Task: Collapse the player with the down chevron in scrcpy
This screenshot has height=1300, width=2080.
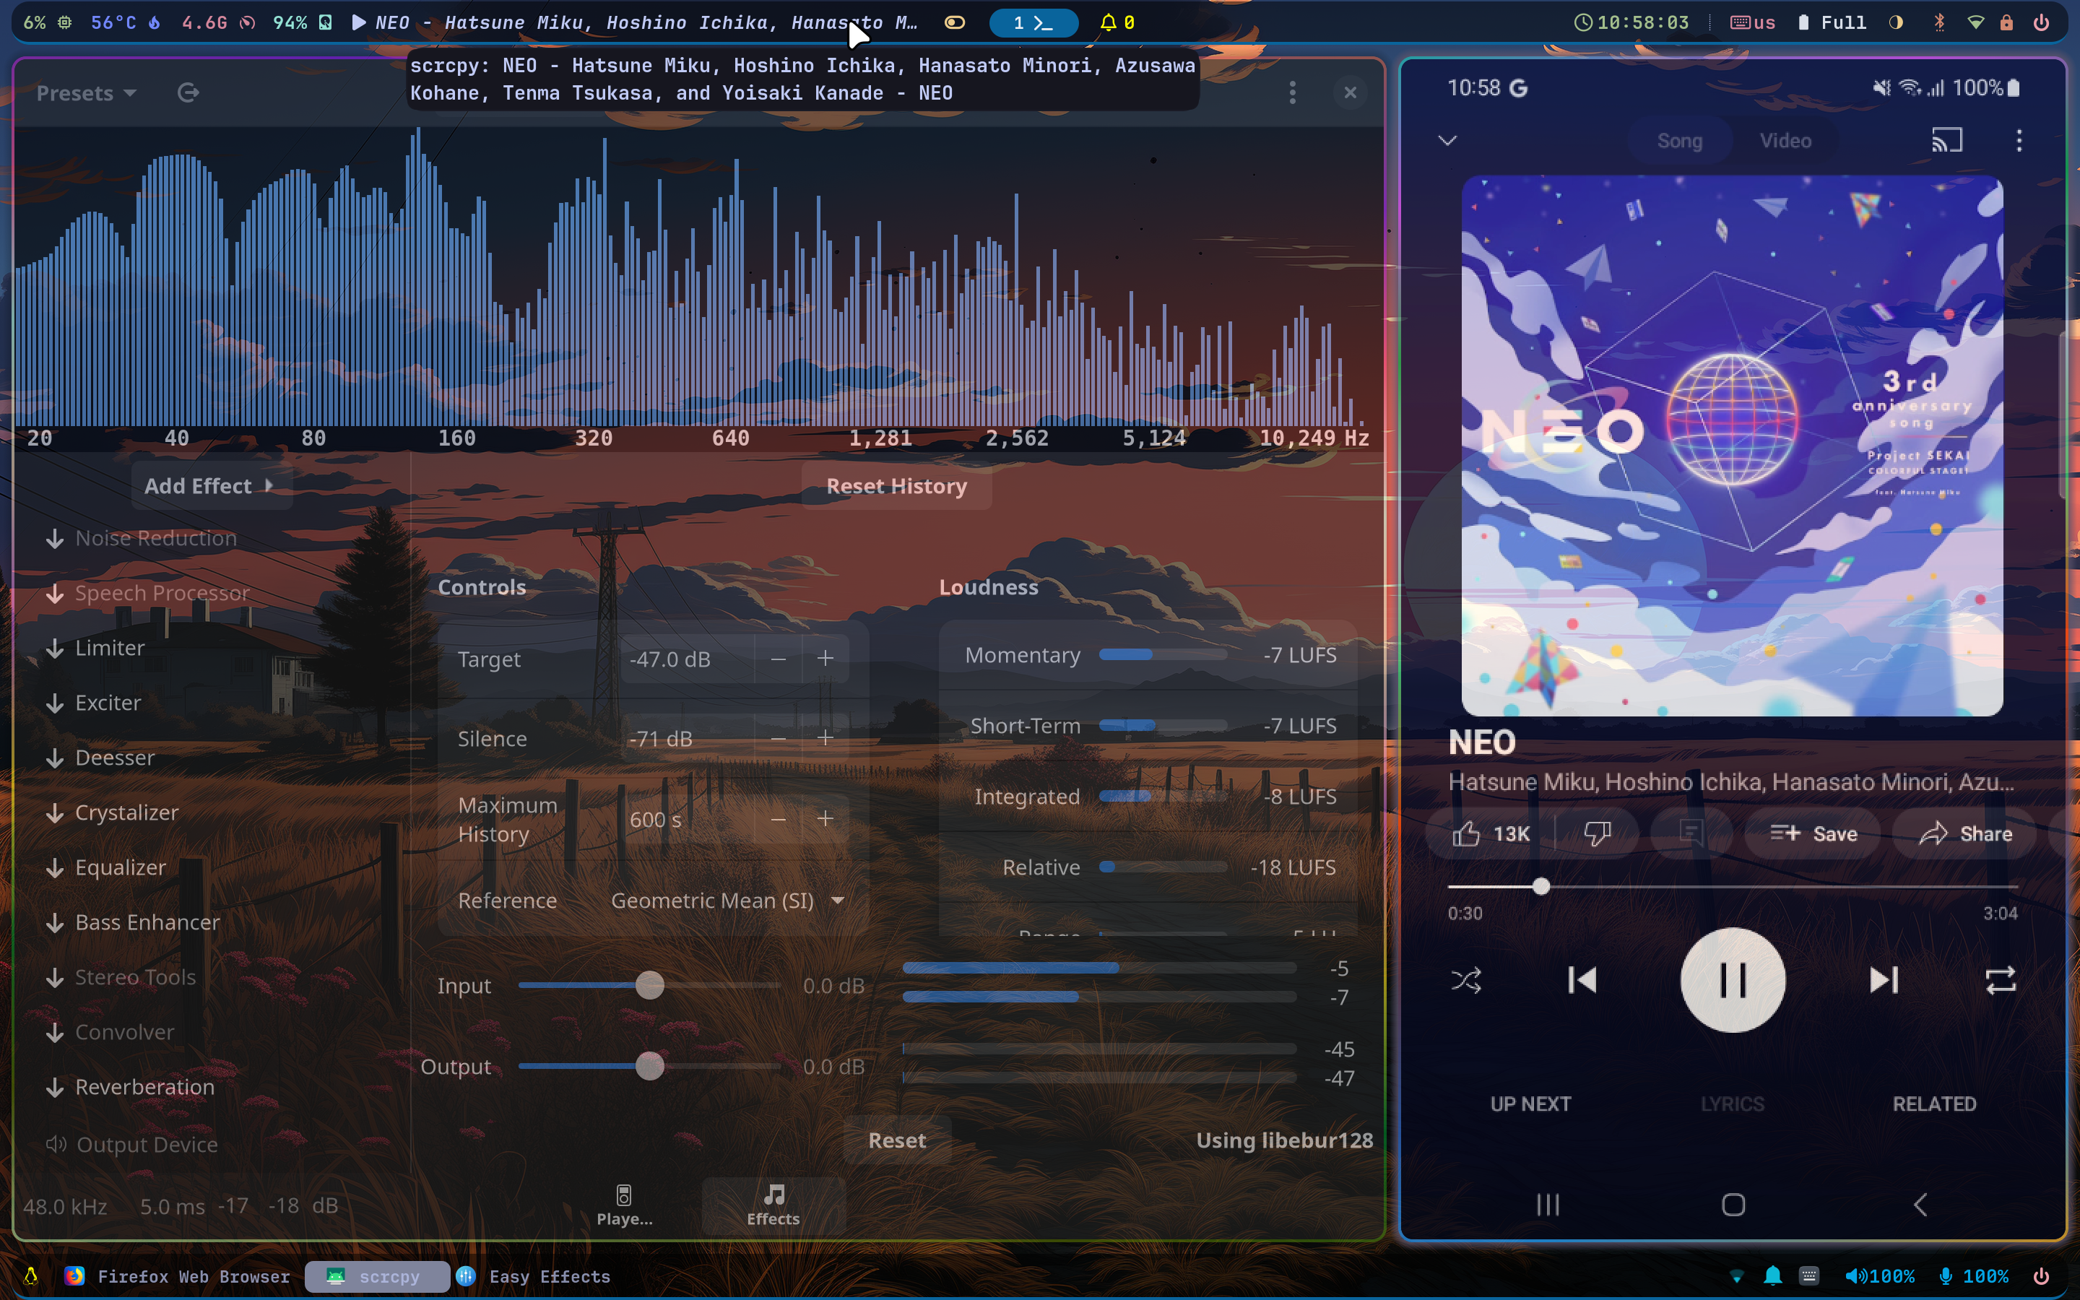Action: point(1447,140)
